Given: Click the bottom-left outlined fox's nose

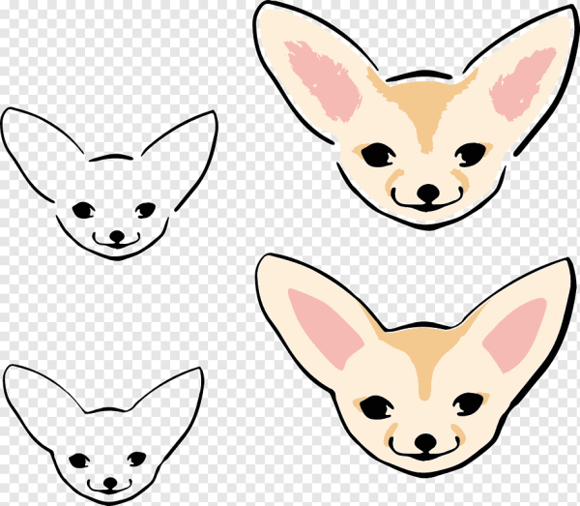Looking at the screenshot, I should click(110, 481).
